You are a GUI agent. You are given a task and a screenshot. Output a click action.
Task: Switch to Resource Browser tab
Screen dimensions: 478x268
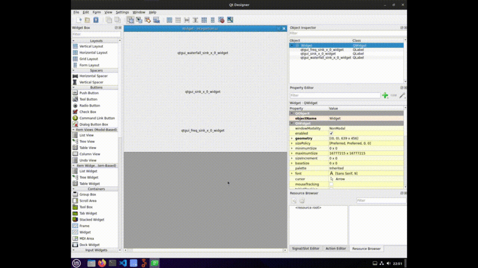366,248
